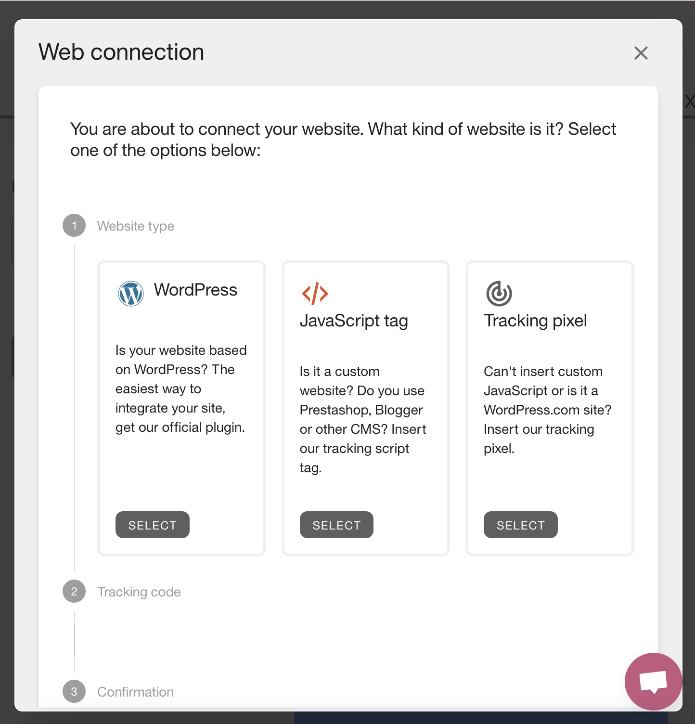Viewport: 695px width, 724px height.
Task: Click the tracking script tag description
Action: pos(362,419)
